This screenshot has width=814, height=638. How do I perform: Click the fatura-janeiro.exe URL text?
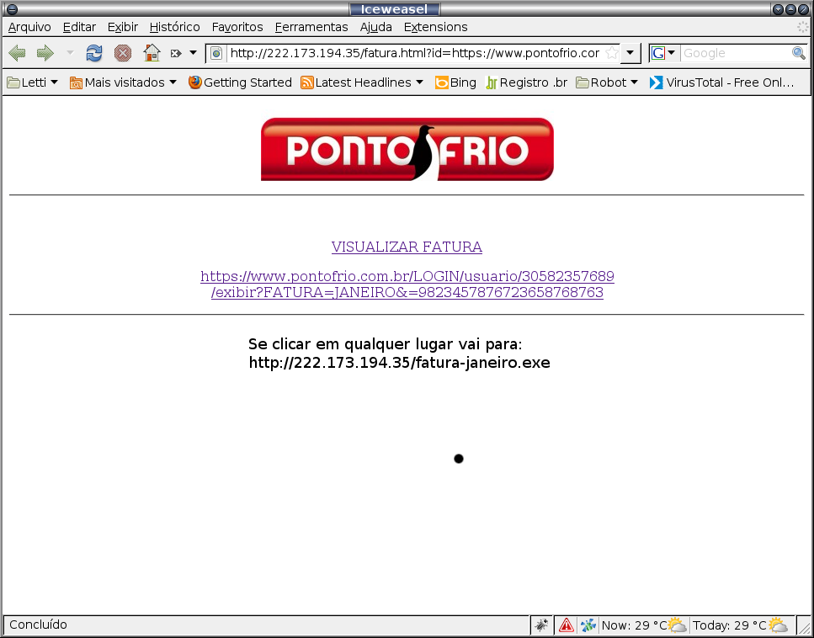coord(399,362)
